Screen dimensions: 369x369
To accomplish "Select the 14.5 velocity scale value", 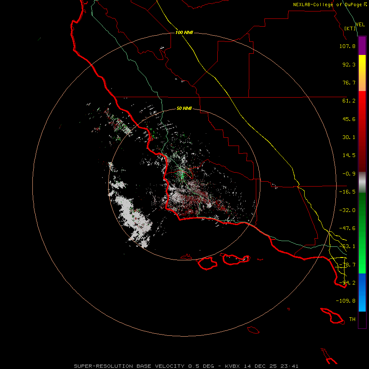I will pos(349,155).
